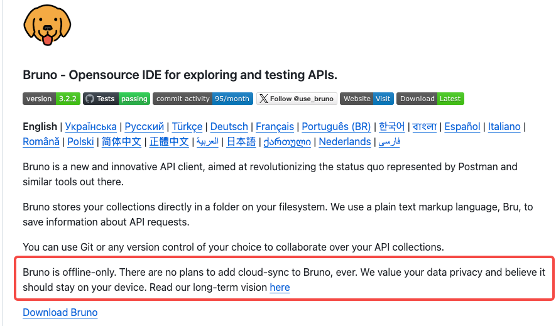Select the Română language link
This screenshot has height=326, width=556.
tap(41, 142)
